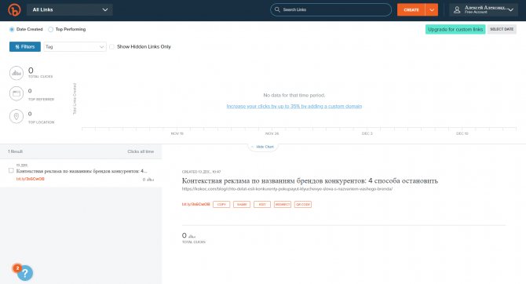The height and width of the screenshot is (284, 526).
Task: Select the Top Performing radio option
Action: [51, 30]
